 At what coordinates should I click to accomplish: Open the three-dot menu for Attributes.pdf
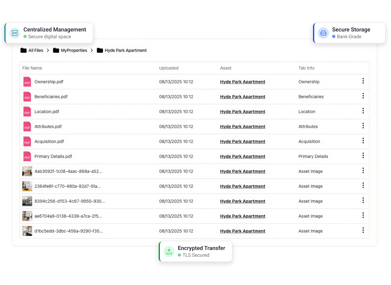click(363, 126)
